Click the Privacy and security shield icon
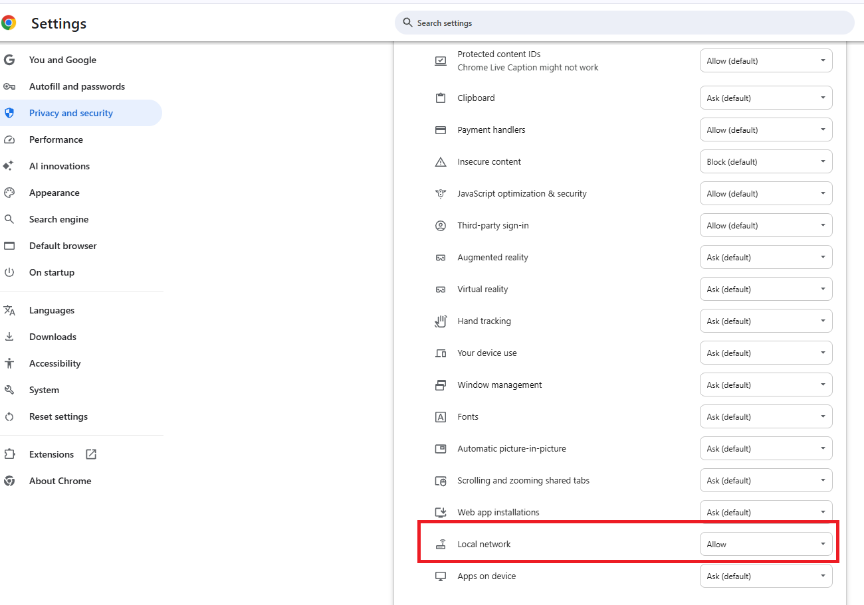The height and width of the screenshot is (605, 864). pyautogui.click(x=9, y=113)
